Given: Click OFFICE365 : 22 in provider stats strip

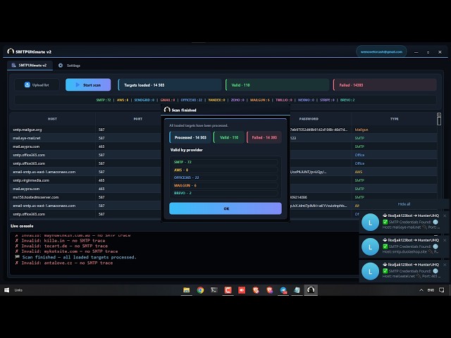Looking at the screenshot, I should (192, 100).
